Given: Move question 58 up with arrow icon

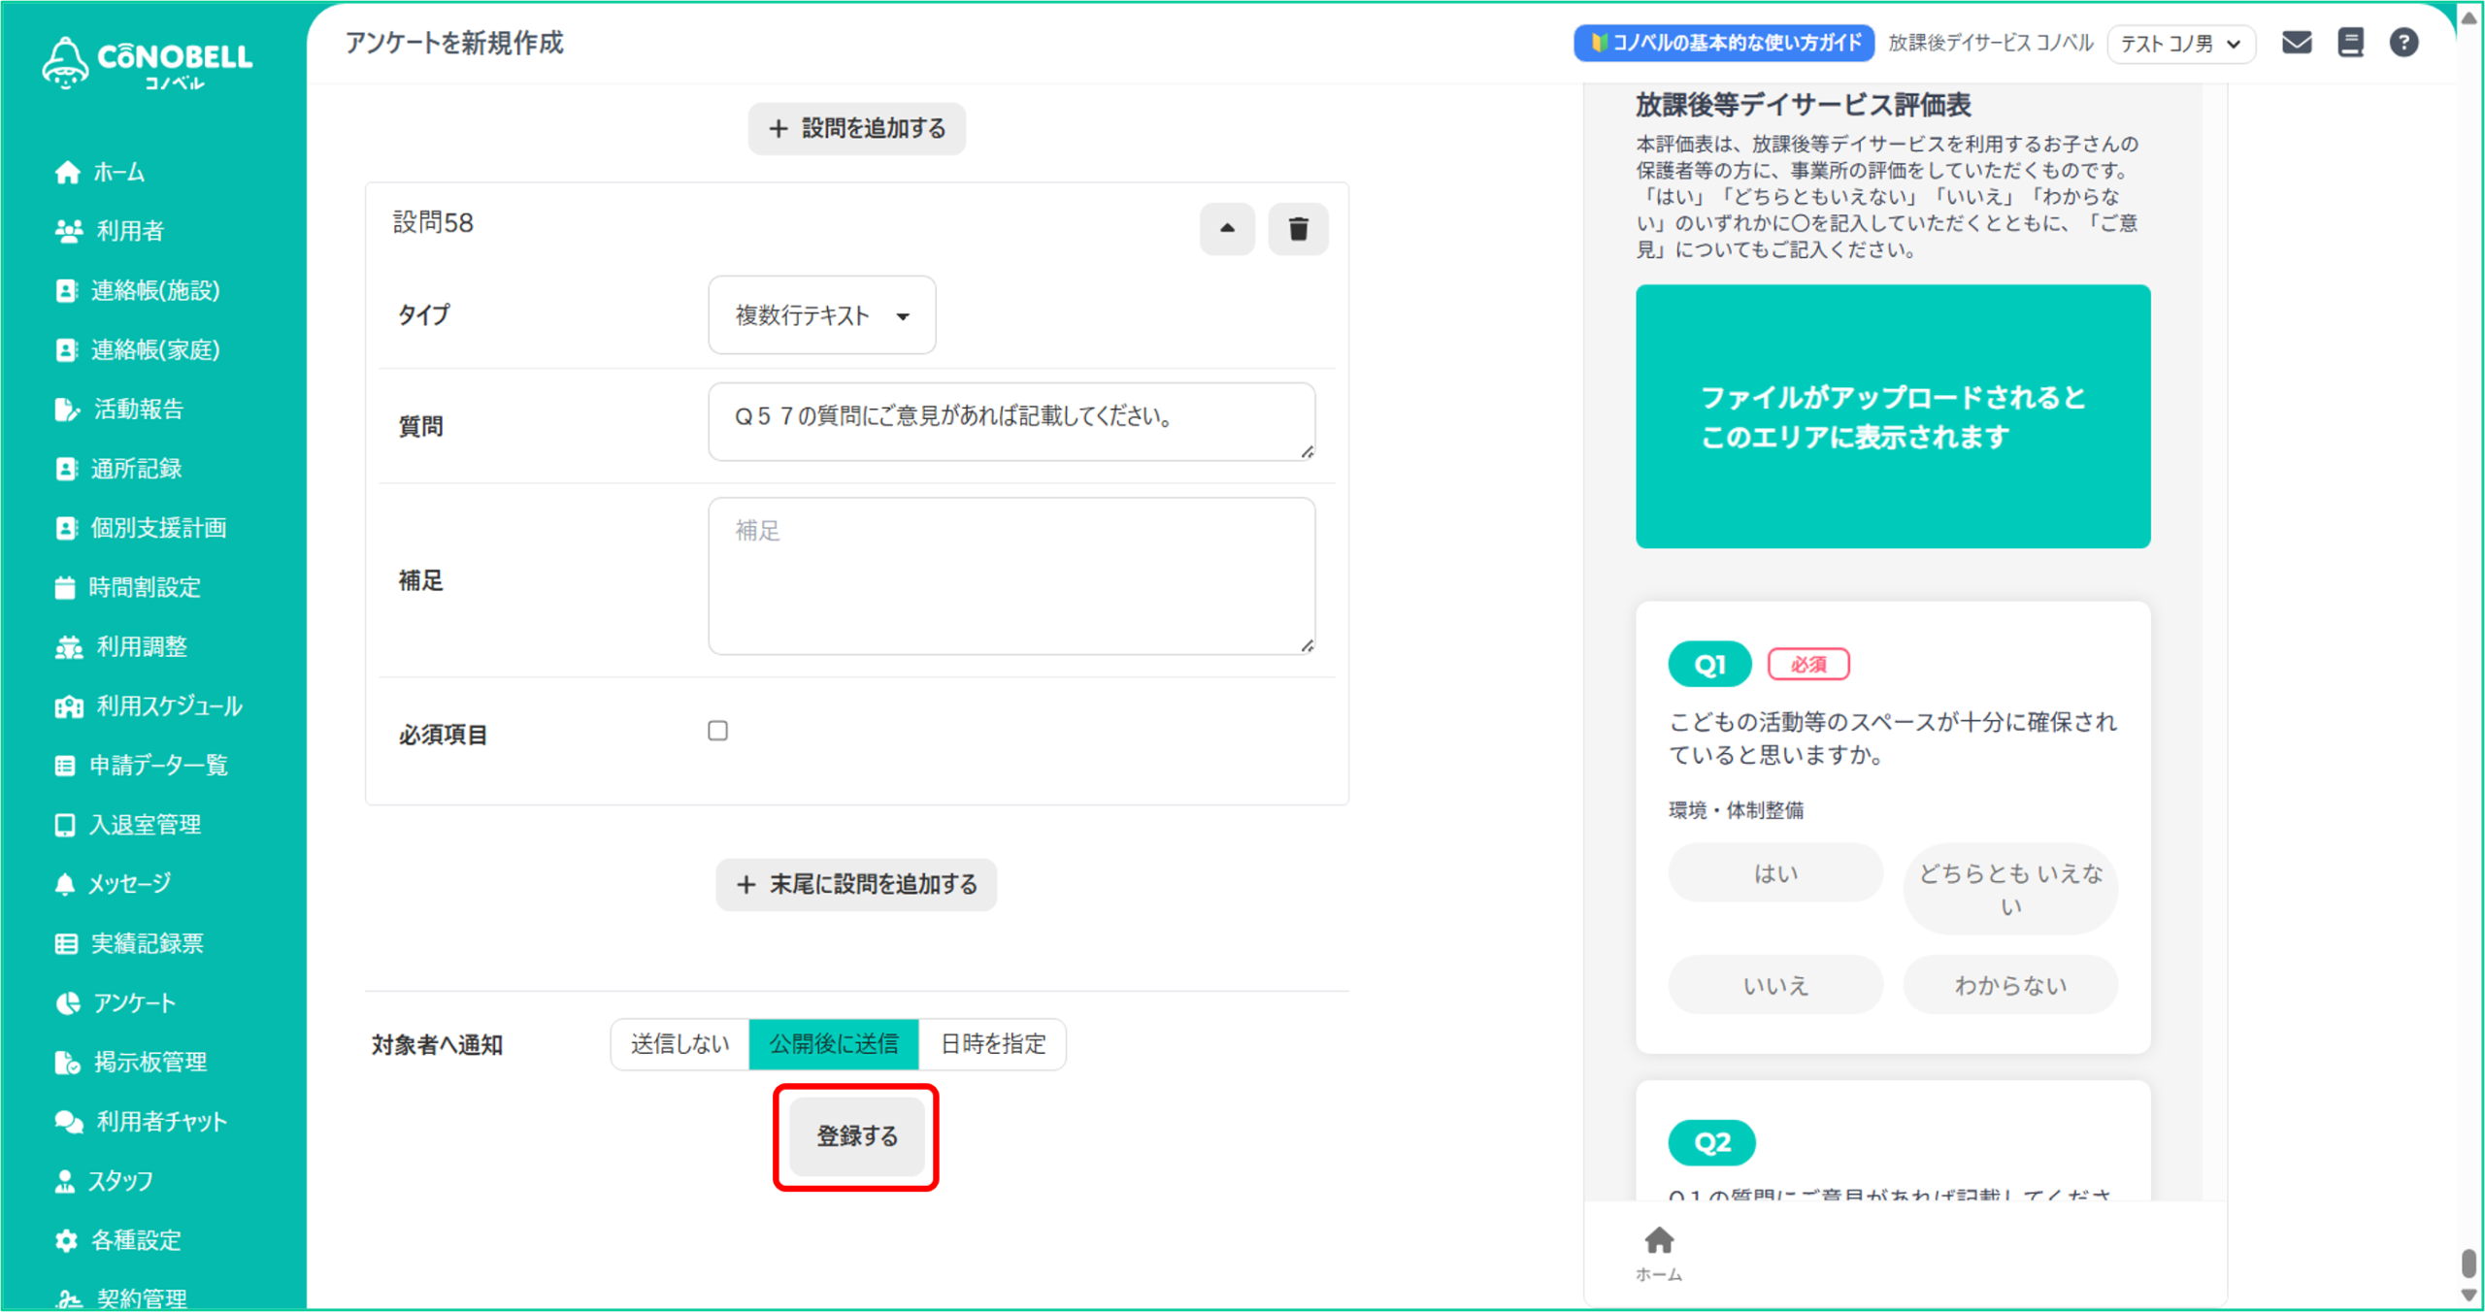Looking at the screenshot, I should (1227, 229).
